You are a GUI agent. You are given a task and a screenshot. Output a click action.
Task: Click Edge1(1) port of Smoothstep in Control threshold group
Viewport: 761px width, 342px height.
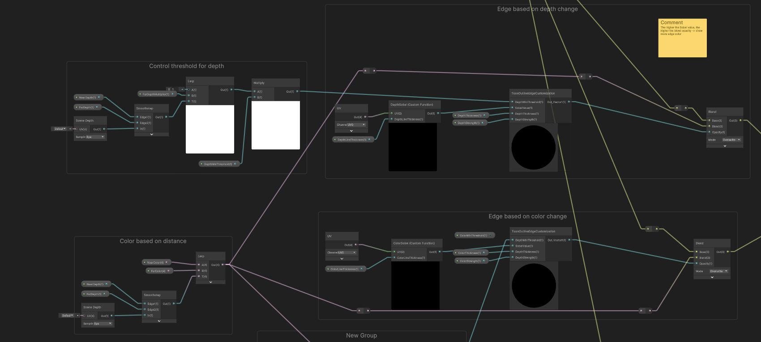click(x=137, y=117)
